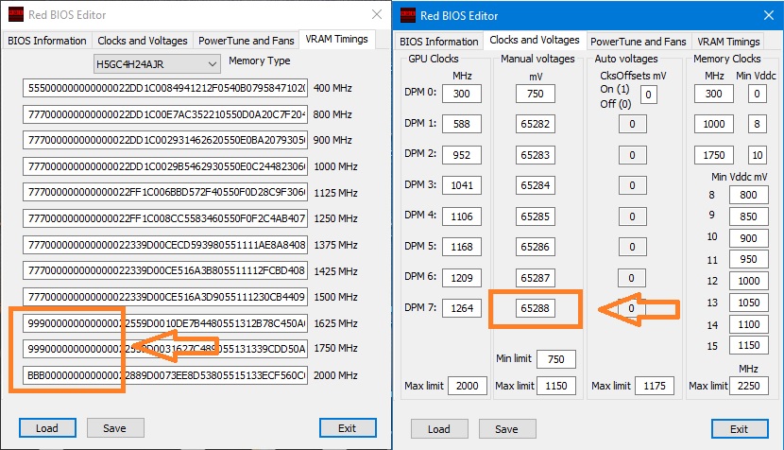784x450 pixels.
Task: Click DPM 1 manual voltage field 65282
Action: 536,124
